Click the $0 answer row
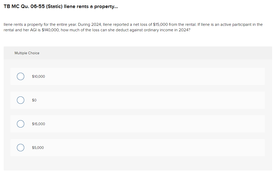Viewport: 275px width, 194px height. point(137,100)
